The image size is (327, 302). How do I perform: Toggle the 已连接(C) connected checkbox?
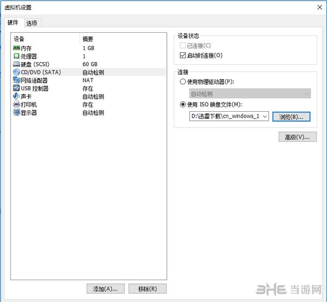[x=183, y=45]
